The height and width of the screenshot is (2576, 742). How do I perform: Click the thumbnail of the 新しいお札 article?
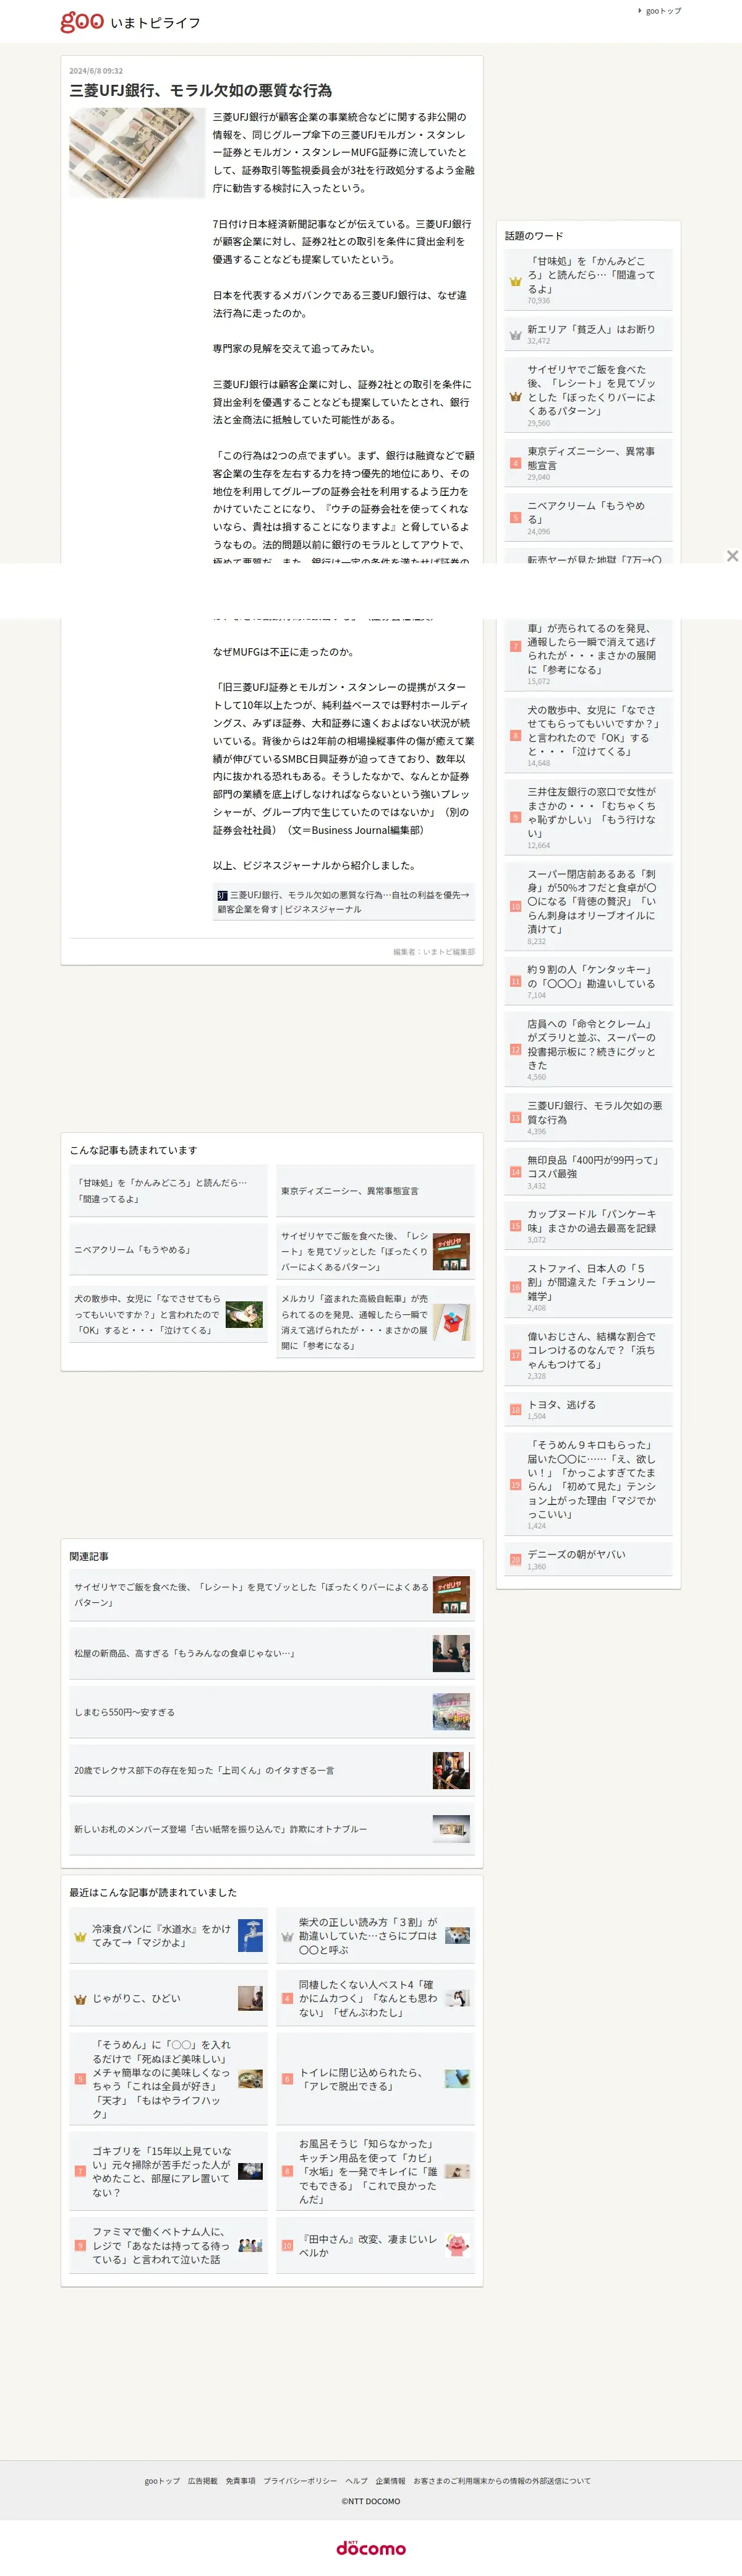click(451, 1828)
